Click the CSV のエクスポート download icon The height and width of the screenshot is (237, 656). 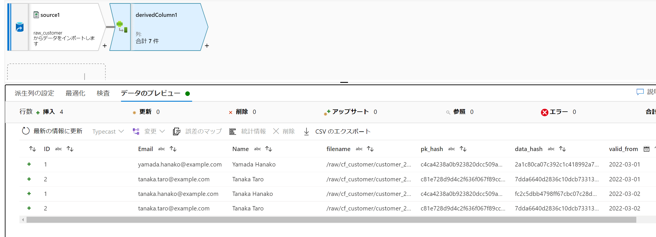306,131
